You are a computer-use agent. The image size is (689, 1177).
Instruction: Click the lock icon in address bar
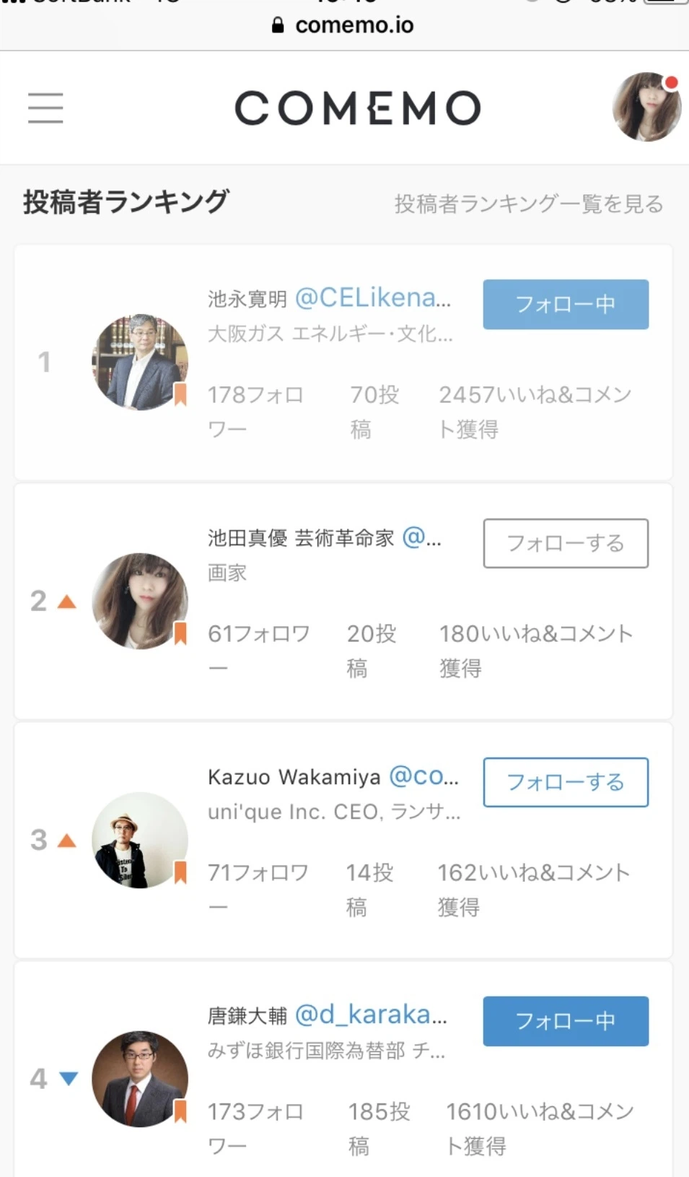click(278, 25)
